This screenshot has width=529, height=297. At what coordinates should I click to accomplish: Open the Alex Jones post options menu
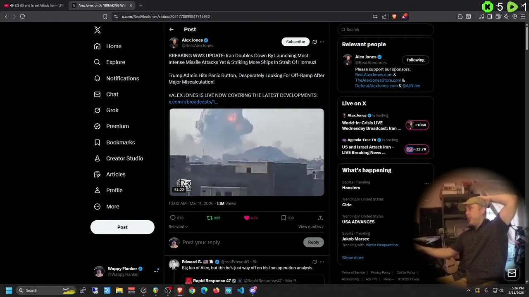322,42
